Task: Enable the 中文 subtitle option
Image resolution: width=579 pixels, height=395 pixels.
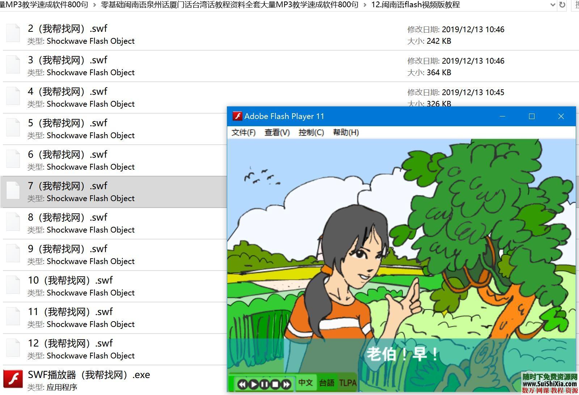Action: 306,382
